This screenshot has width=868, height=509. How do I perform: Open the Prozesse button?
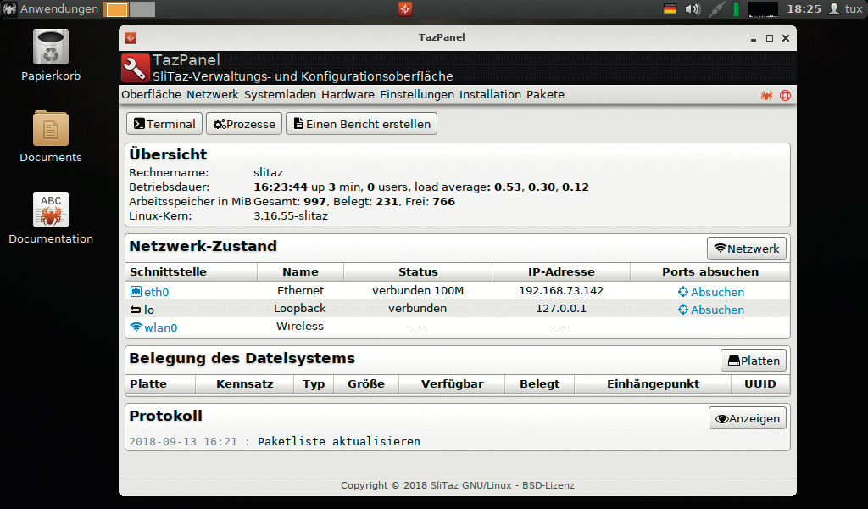click(x=244, y=124)
